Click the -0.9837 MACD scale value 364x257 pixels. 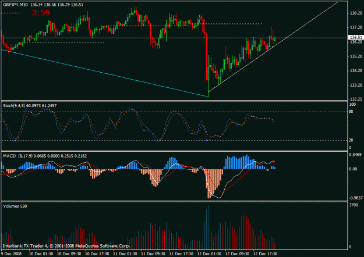coord(356,198)
